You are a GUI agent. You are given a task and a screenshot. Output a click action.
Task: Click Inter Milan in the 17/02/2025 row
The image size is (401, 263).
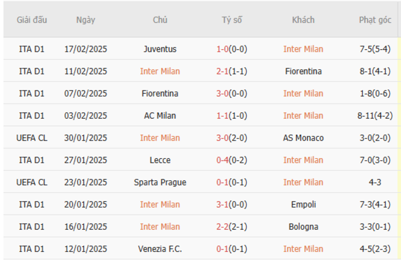point(303,49)
